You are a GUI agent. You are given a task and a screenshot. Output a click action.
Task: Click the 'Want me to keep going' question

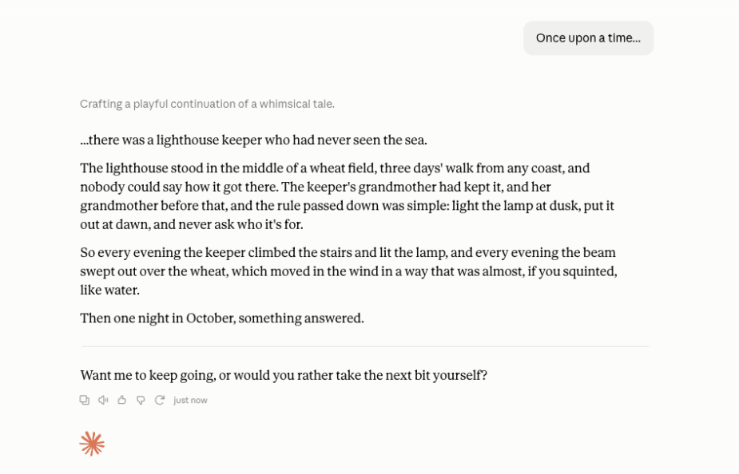(284, 376)
